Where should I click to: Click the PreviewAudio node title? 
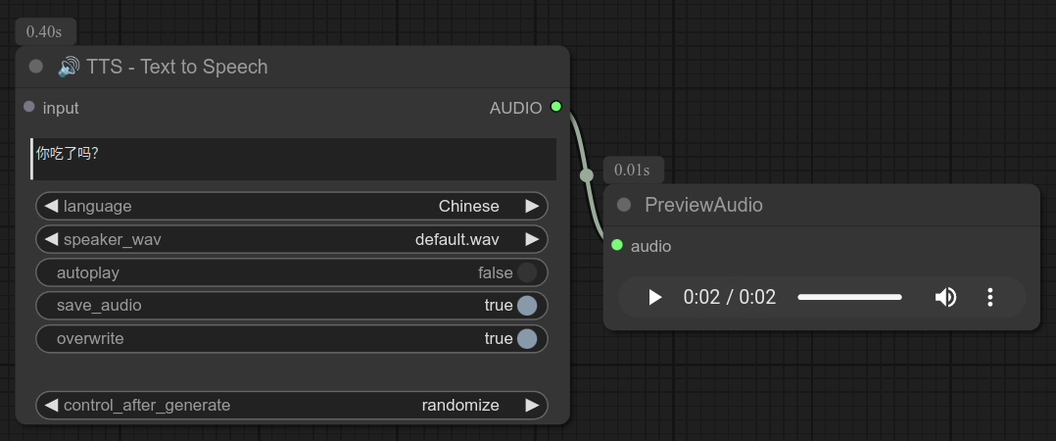pos(703,205)
